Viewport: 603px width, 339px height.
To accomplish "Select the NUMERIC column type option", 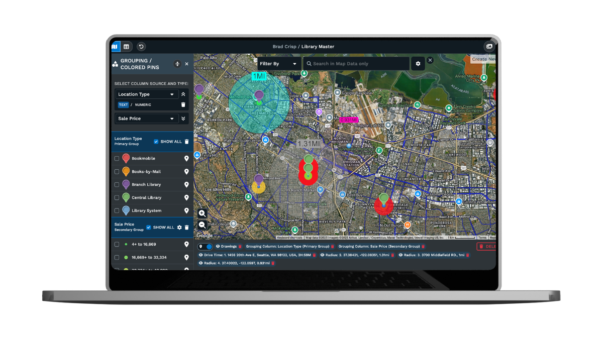I will (143, 105).
